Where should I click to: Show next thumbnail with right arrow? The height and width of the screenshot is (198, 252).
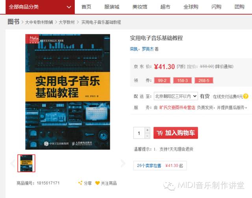point(123,163)
